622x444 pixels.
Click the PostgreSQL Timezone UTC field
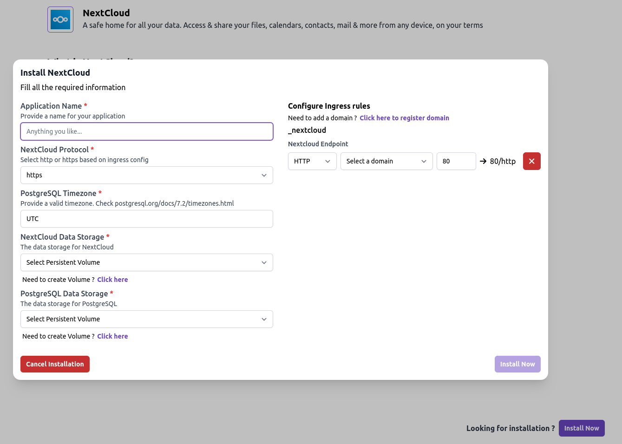tap(147, 219)
